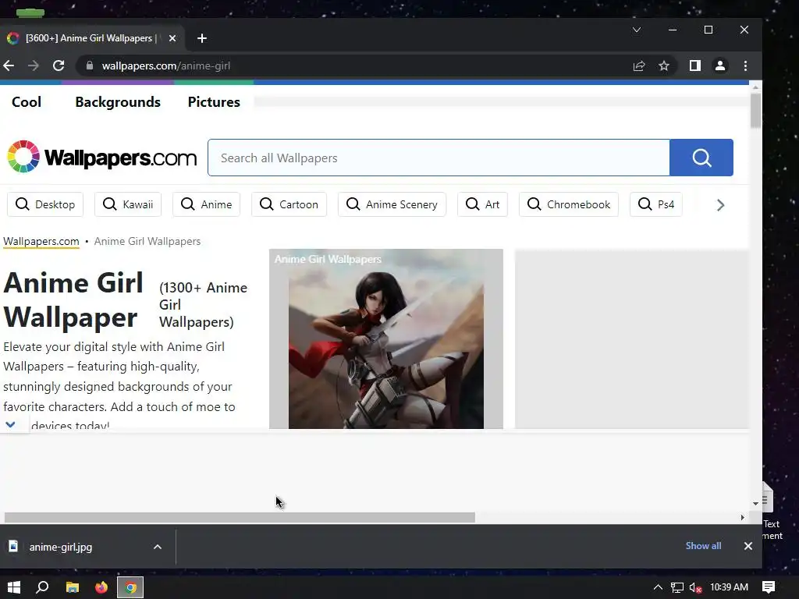This screenshot has width=799, height=599.
Task: Close the Anime Girl Wallpapers tab
Action: pyautogui.click(x=172, y=38)
